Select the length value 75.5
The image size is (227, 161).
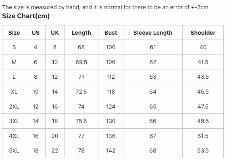[81, 121]
